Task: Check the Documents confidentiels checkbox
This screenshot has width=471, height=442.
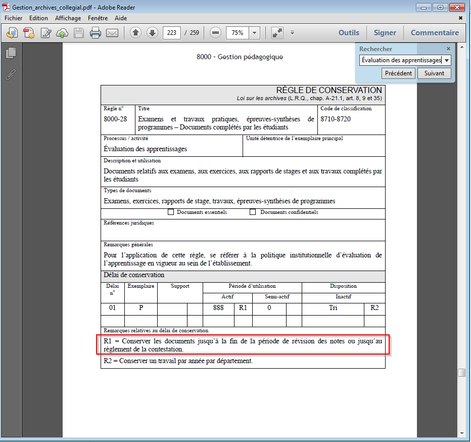Action: tap(253, 212)
